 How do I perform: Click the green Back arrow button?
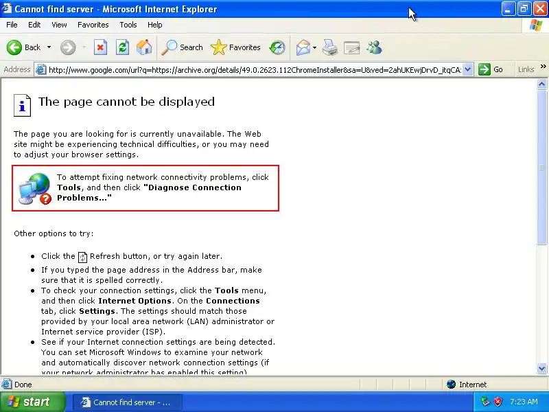(x=14, y=47)
